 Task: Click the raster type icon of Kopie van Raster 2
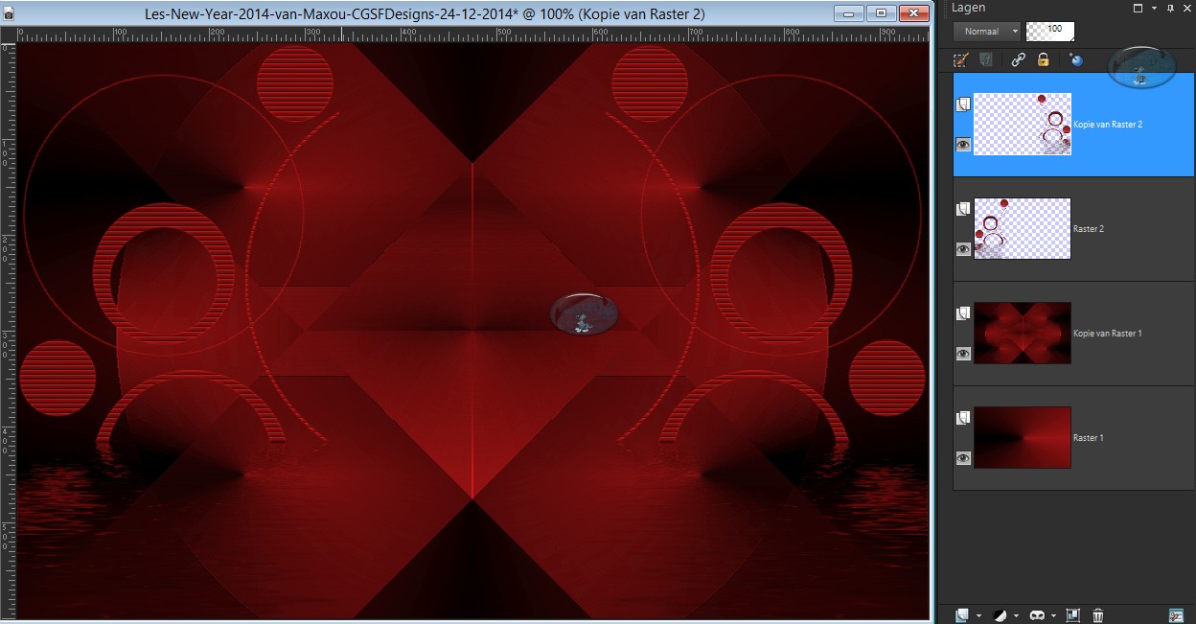(x=964, y=104)
